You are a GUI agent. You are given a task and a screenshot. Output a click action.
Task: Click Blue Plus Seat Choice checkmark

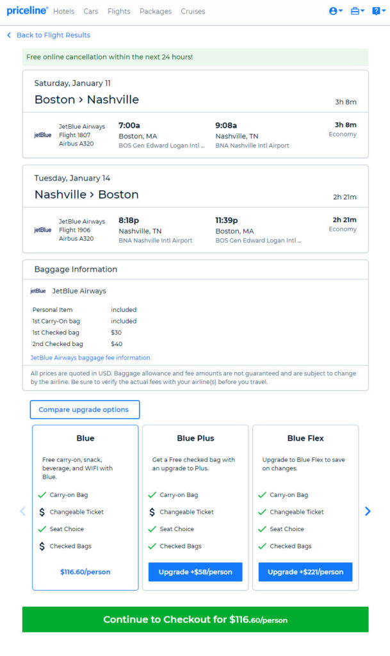click(152, 529)
